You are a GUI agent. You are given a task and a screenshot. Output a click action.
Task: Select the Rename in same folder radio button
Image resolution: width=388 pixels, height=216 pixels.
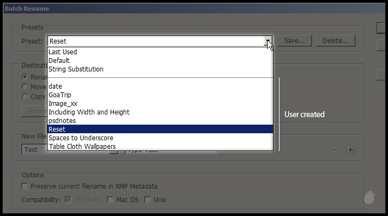pos(25,77)
